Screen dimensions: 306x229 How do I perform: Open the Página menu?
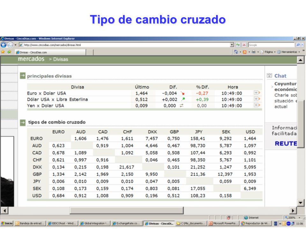pyautogui.click(x=268, y=52)
